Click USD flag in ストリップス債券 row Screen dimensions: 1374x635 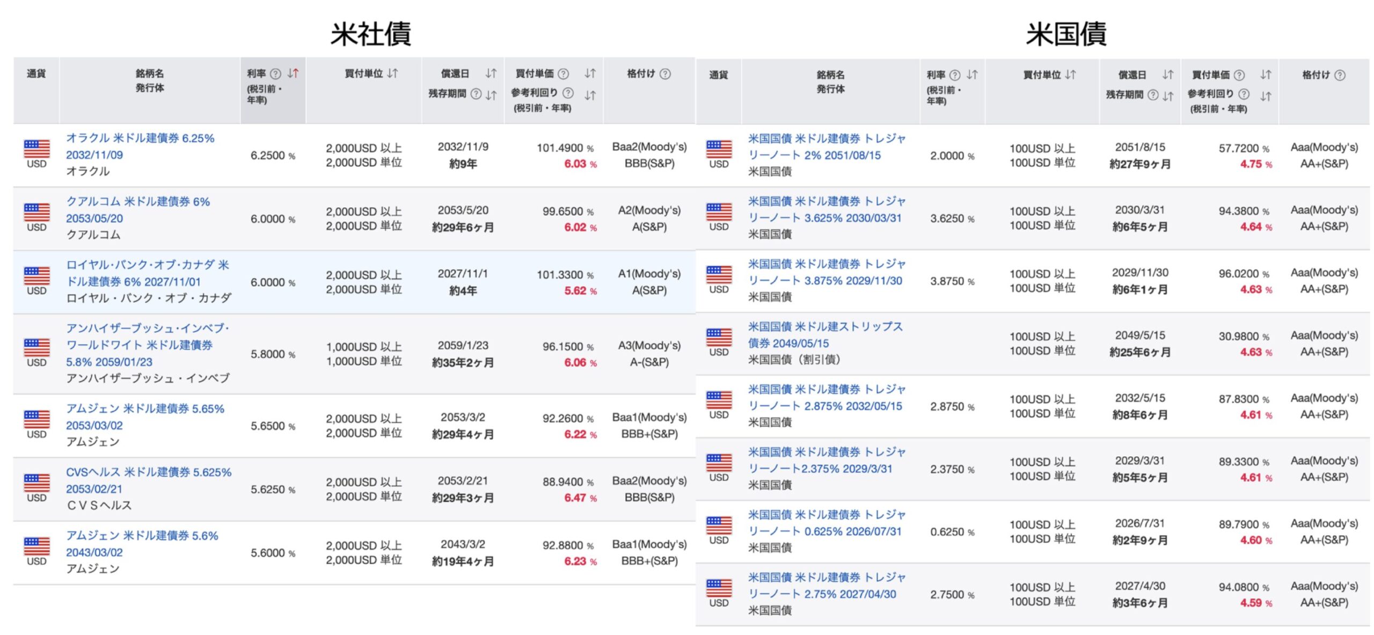[719, 337]
